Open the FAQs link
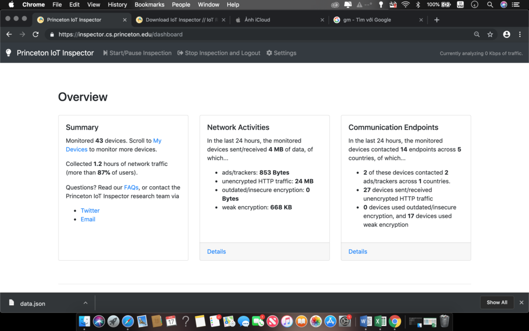 pyautogui.click(x=131, y=187)
